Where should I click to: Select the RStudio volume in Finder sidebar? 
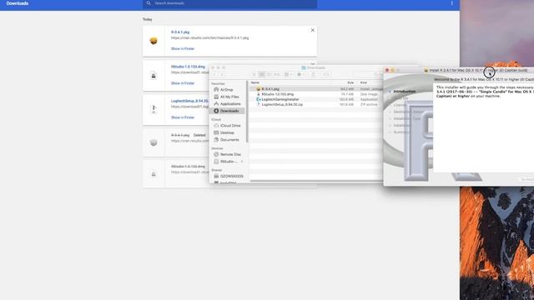tap(228, 162)
